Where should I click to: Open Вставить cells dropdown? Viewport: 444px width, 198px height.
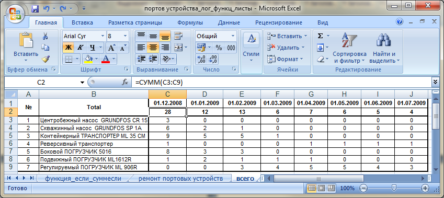pyautogui.click(x=305, y=36)
